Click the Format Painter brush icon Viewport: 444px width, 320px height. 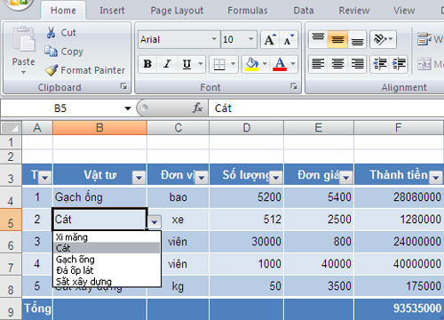[51, 70]
